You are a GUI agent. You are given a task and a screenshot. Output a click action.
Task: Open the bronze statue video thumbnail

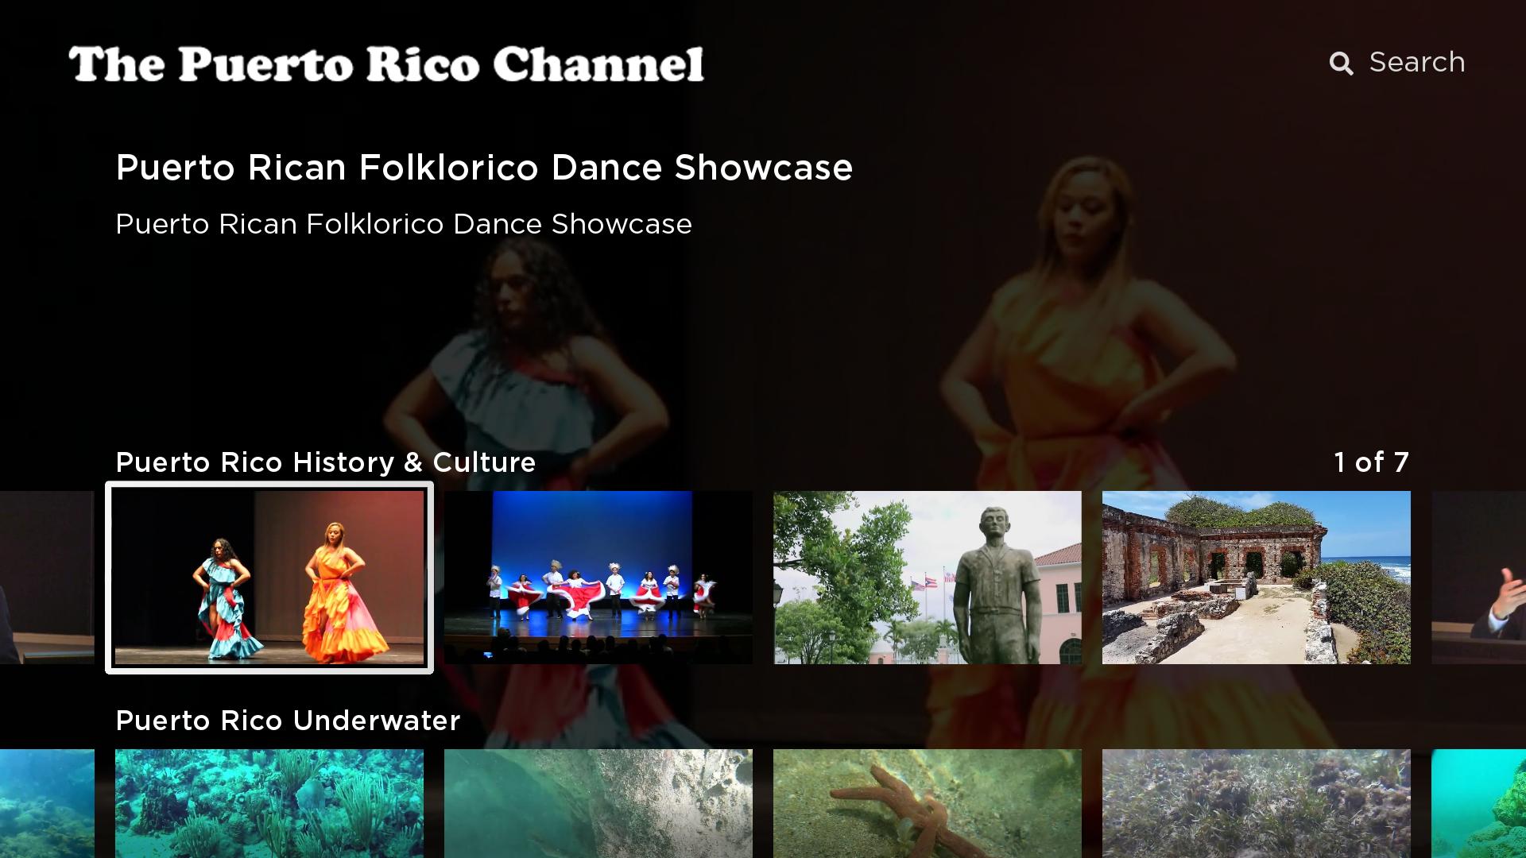tap(928, 578)
